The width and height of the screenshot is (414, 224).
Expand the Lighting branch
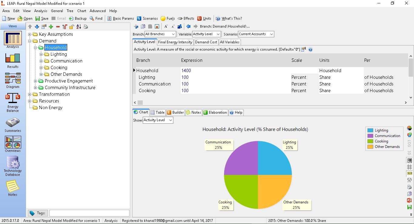click(41, 54)
